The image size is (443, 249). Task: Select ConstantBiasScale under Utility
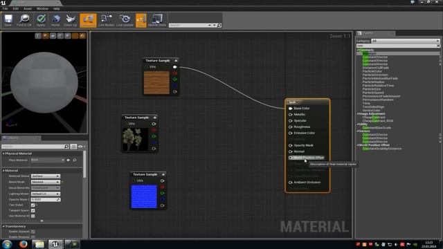tap(377, 128)
